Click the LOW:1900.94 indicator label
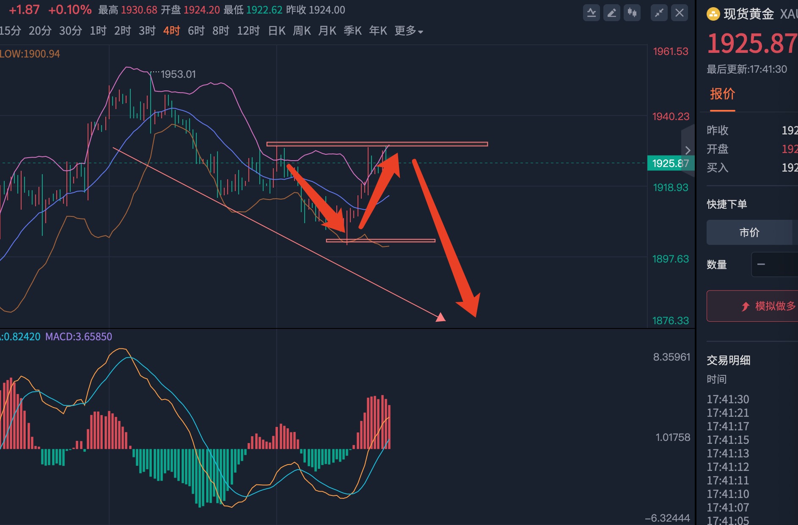 [30, 54]
